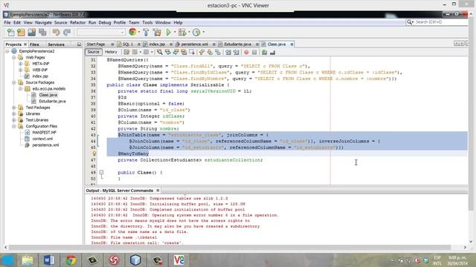Click the Open Project toolbar icon
The width and height of the screenshot is (476, 267).
(x=31, y=32)
